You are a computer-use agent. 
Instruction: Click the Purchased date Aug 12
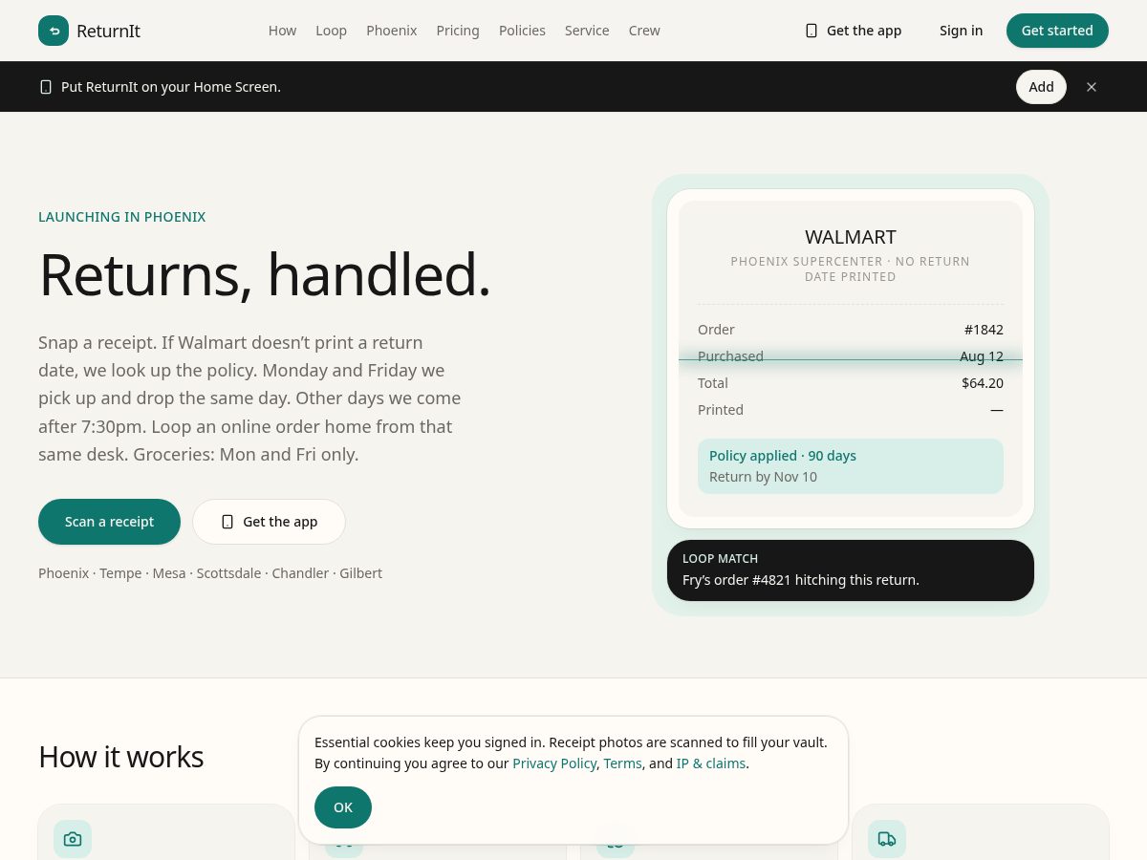pos(982,356)
